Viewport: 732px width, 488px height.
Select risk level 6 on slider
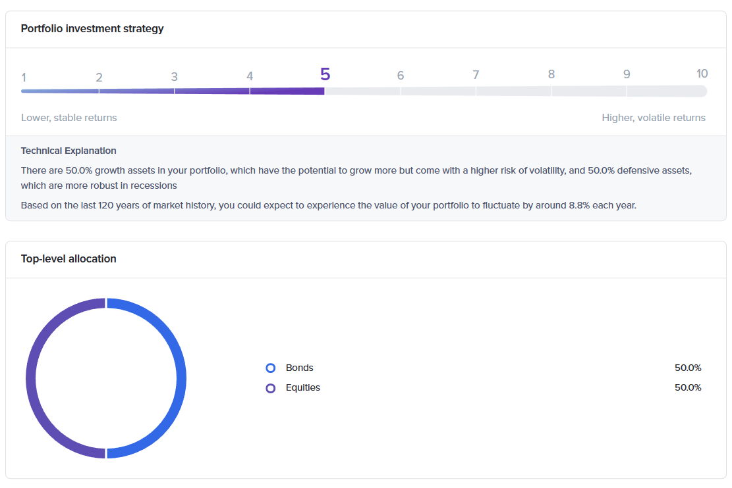point(401,76)
